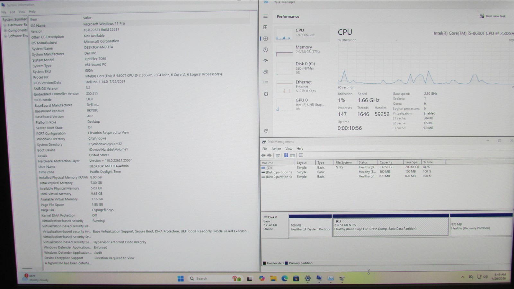Sort by File System column header
The width and height of the screenshot is (514, 289).
(345, 162)
